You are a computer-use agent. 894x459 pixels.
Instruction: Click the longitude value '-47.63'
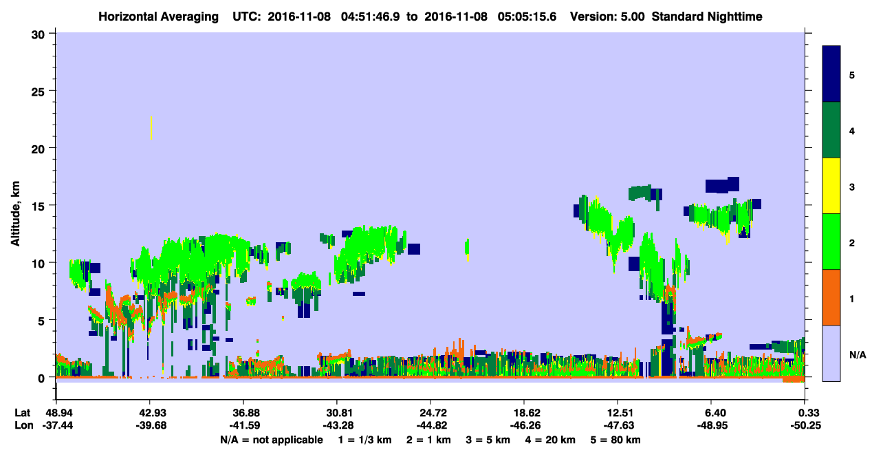(x=618, y=426)
